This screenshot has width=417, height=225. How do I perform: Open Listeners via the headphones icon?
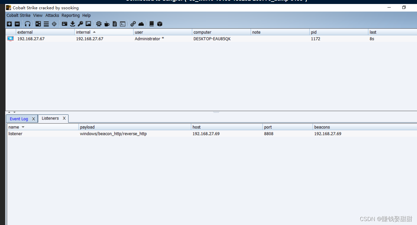28,24
